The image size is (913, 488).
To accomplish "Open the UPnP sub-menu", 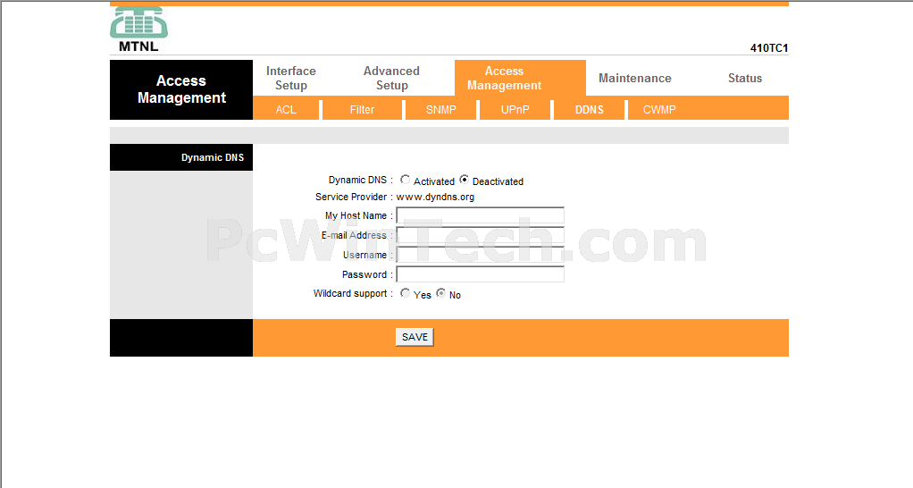I will click(x=515, y=109).
